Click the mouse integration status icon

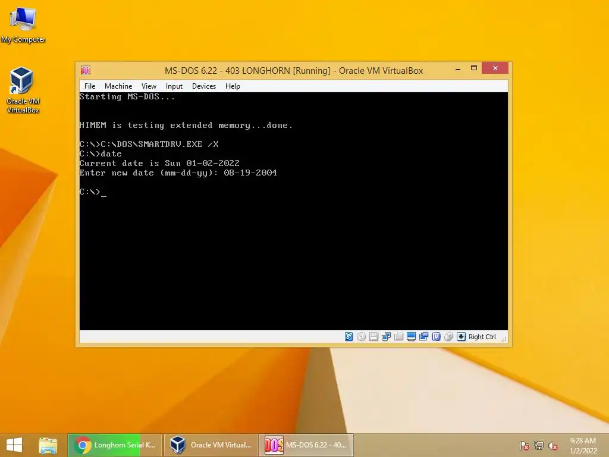click(x=448, y=337)
